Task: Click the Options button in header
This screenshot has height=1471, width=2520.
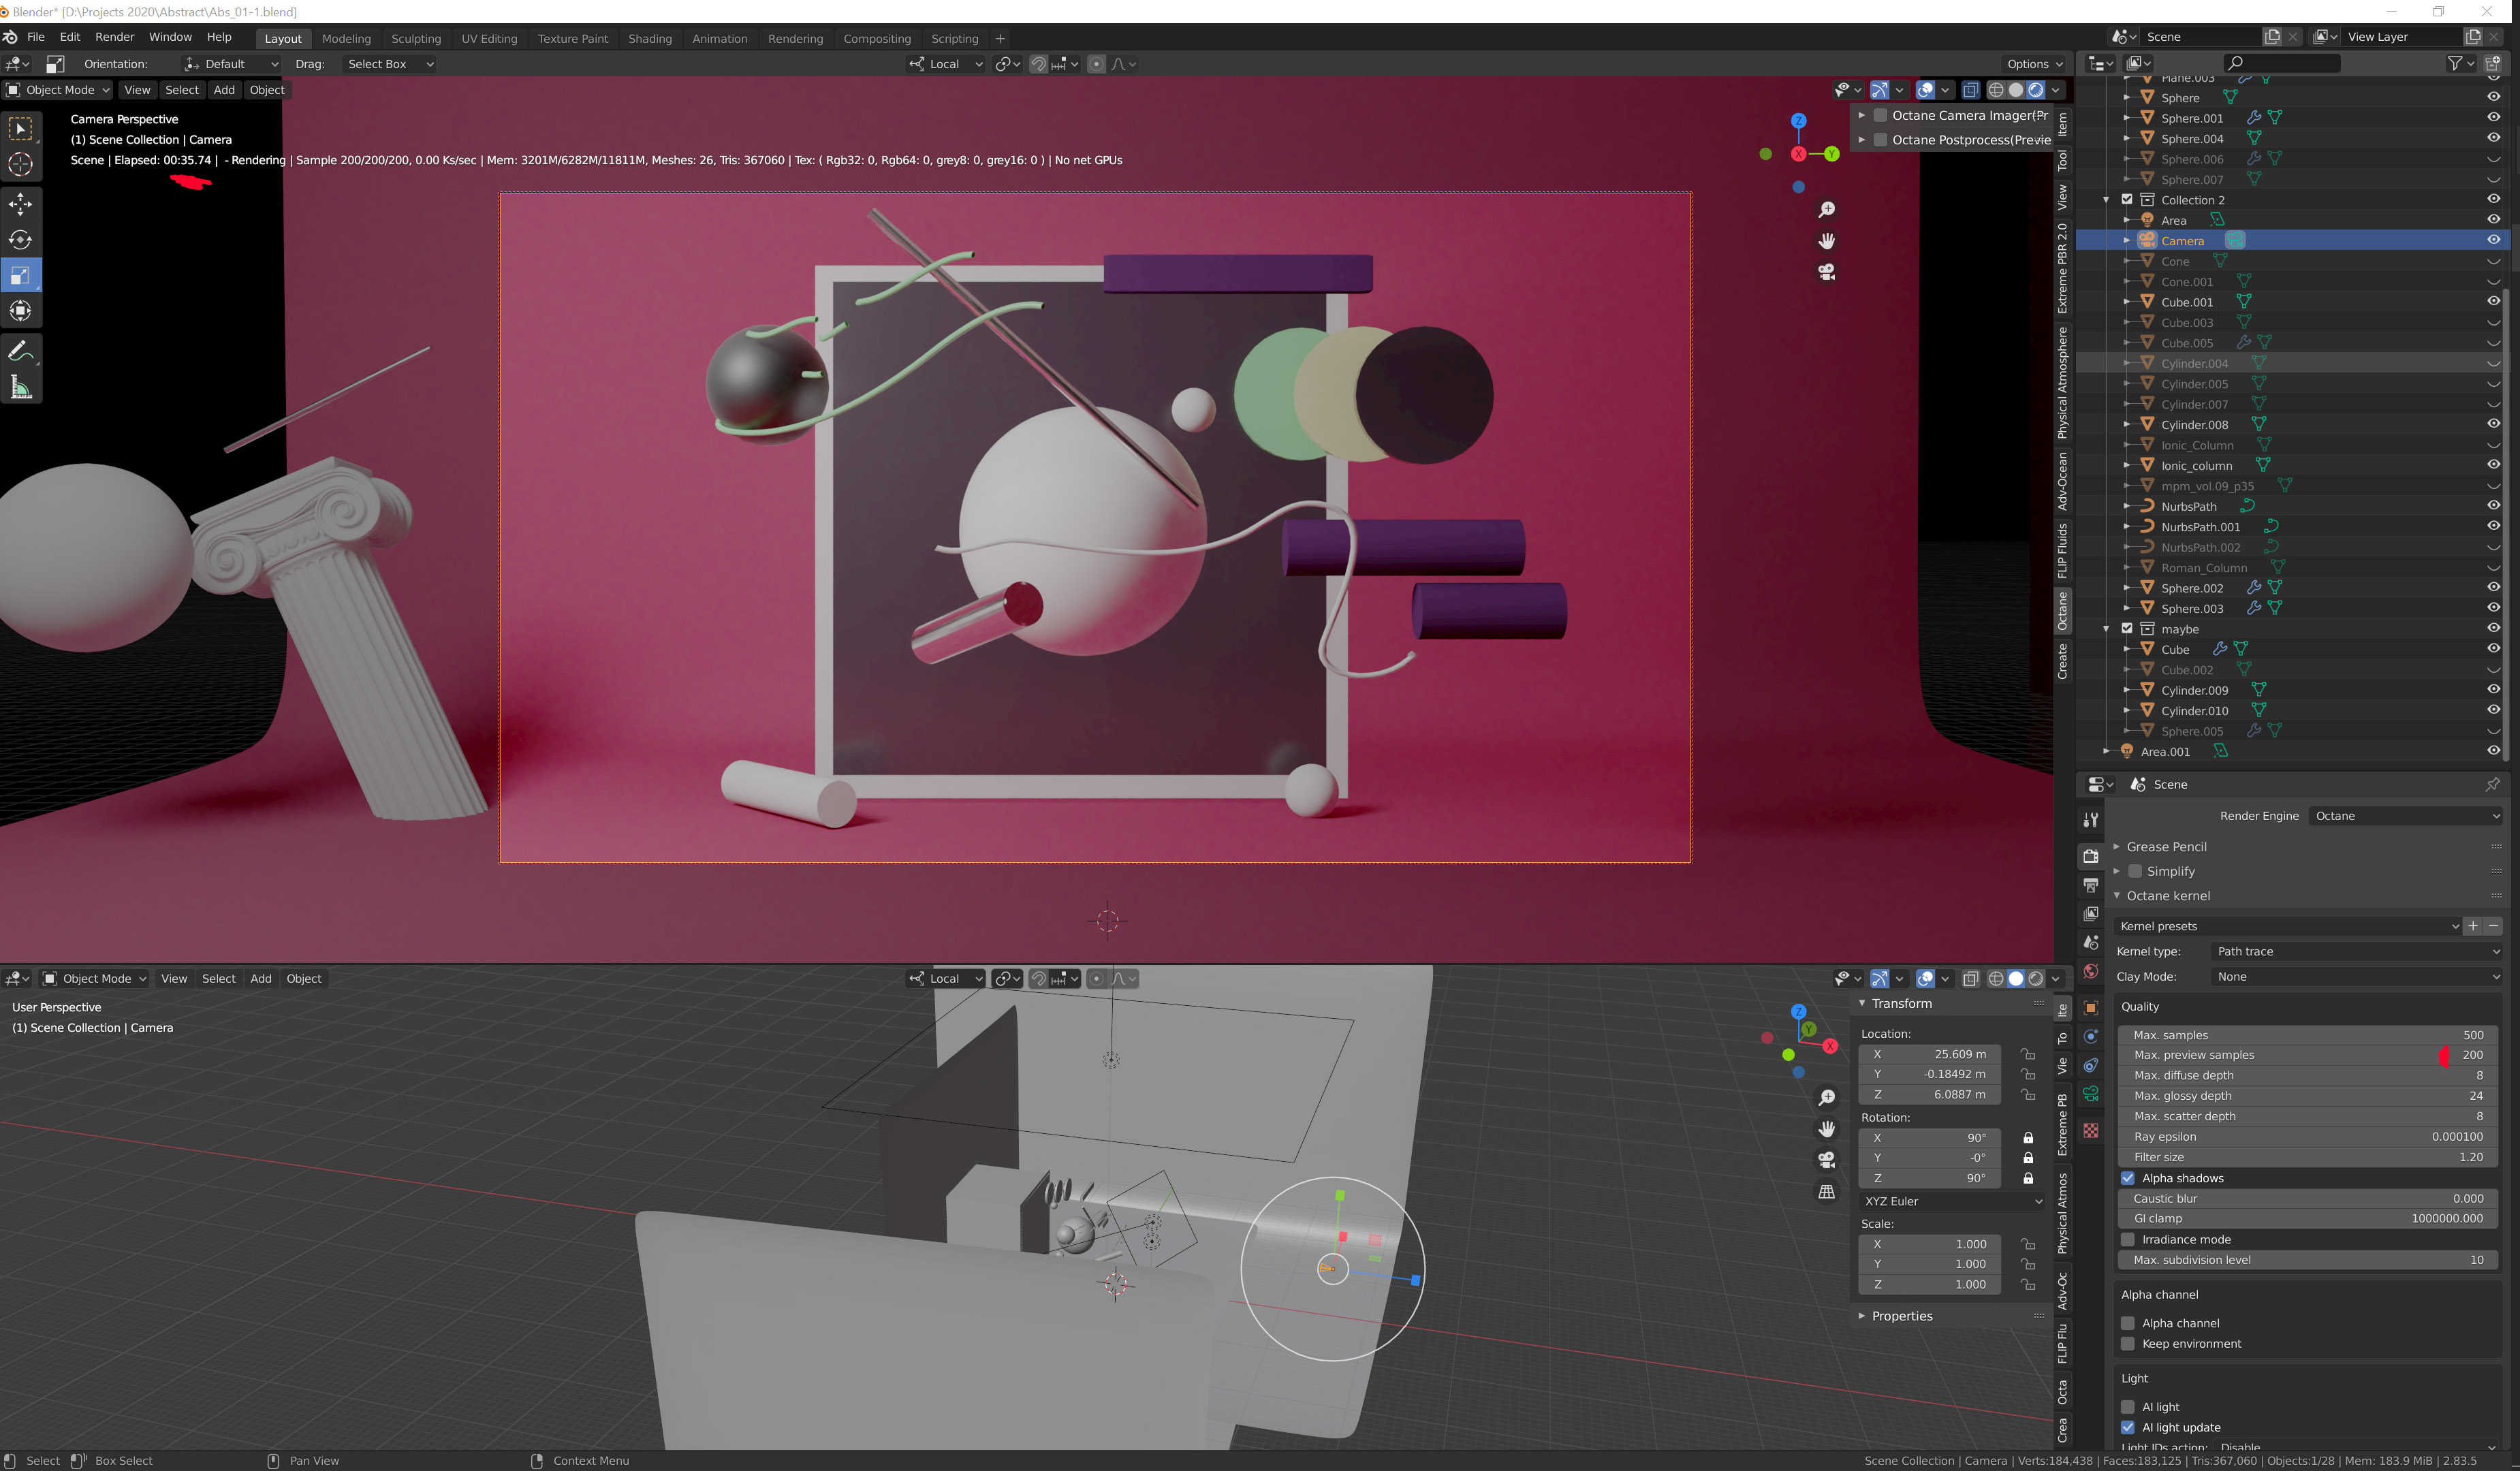Action: point(2034,64)
